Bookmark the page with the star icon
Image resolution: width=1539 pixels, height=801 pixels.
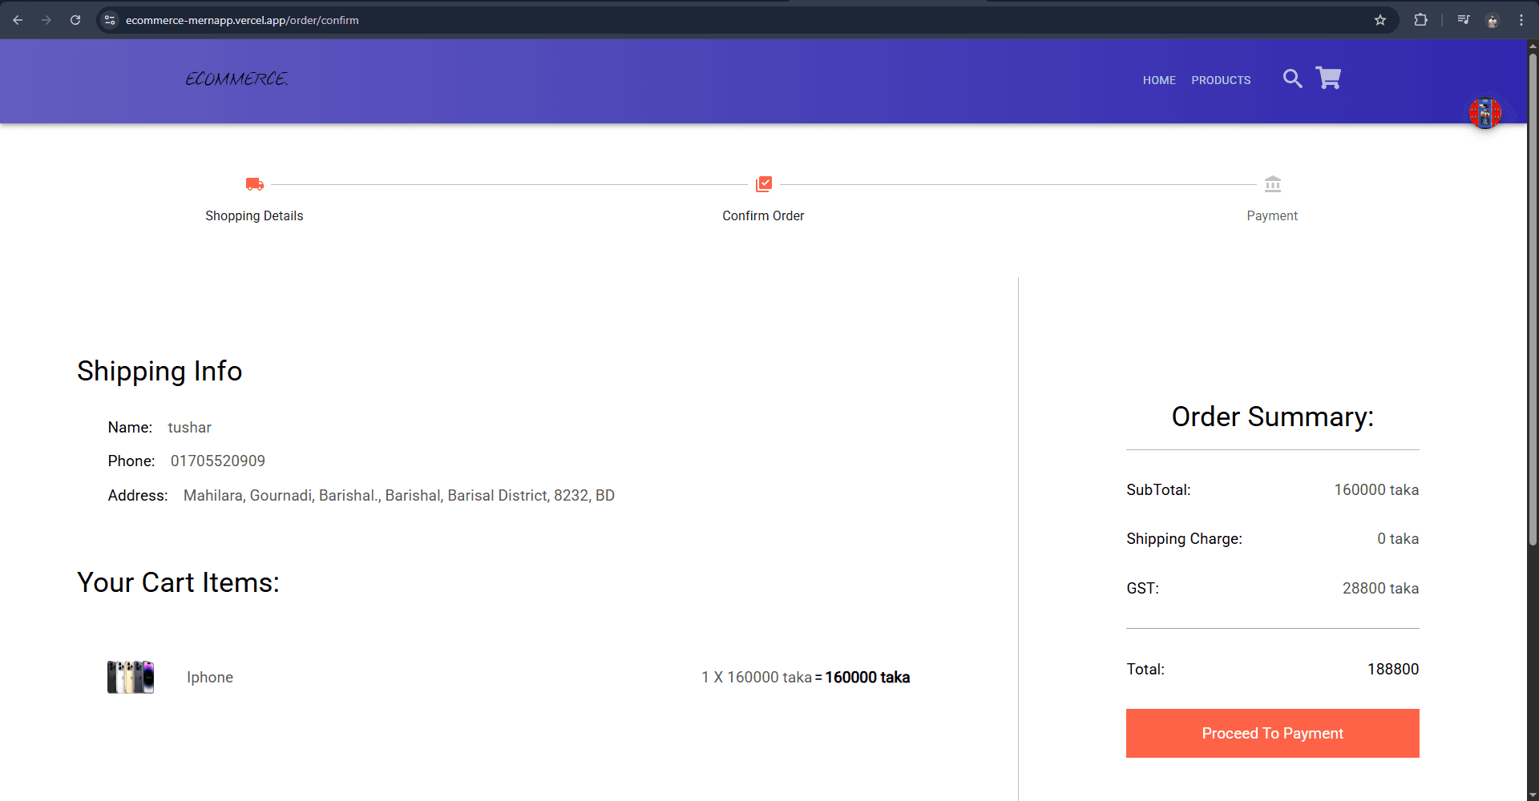tap(1380, 20)
